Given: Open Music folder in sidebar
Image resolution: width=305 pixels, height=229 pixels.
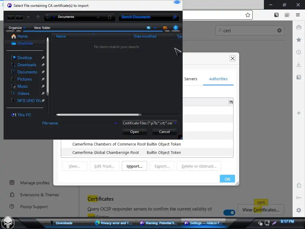Looking at the screenshot, I should [x=23, y=86].
